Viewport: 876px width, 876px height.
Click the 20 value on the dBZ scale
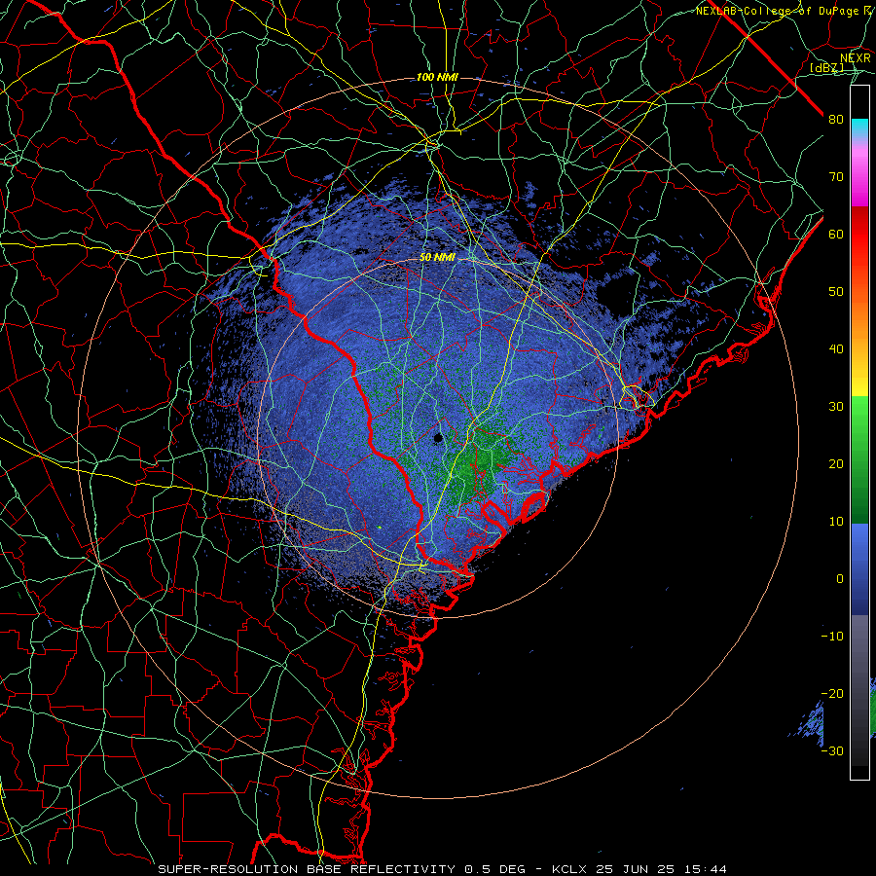pos(836,463)
